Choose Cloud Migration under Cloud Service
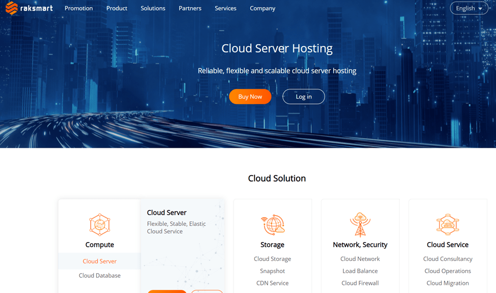This screenshot has height=293, width=496. 448,283
